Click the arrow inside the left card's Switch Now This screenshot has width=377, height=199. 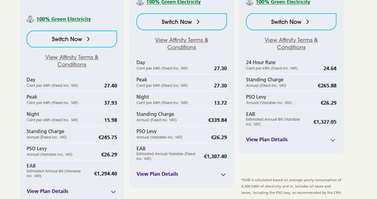click(88, 39)
